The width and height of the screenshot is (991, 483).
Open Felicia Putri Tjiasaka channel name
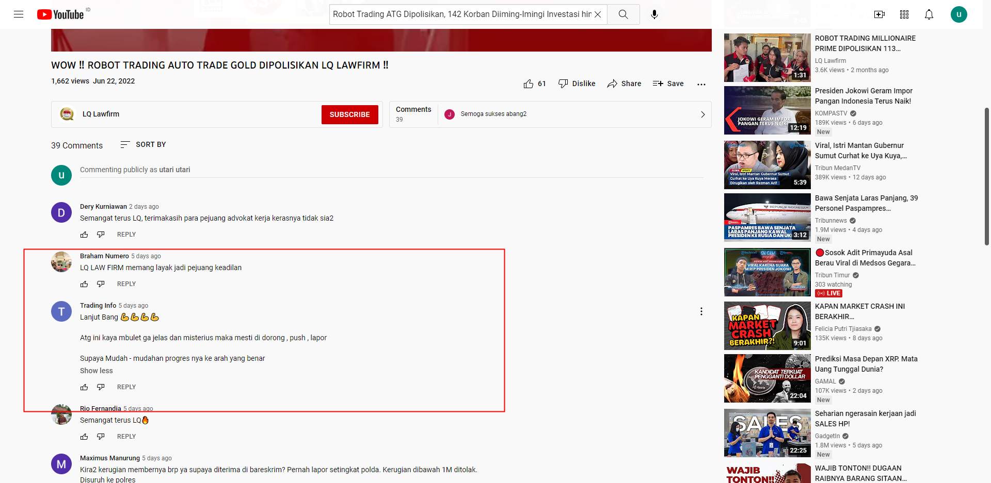(843, 329)
